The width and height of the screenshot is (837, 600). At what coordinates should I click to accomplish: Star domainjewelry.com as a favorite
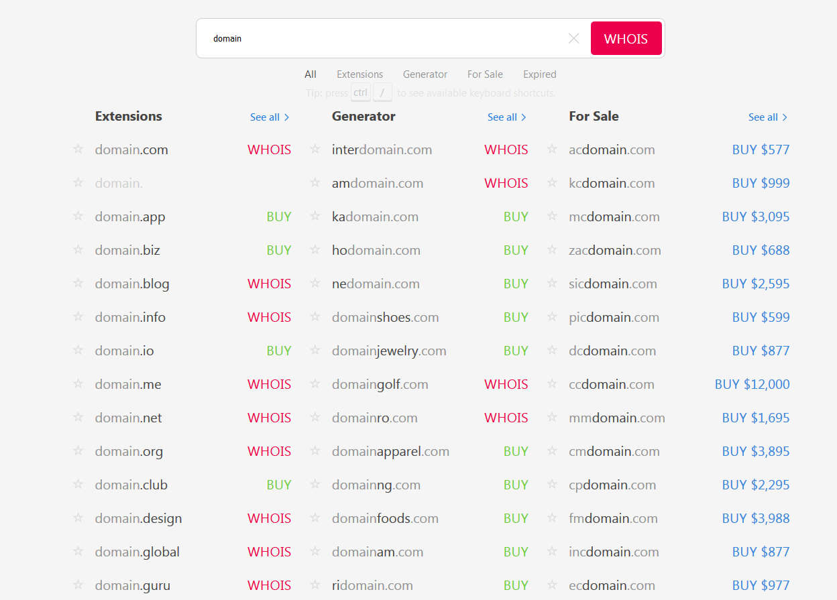(x=315, y=350)
